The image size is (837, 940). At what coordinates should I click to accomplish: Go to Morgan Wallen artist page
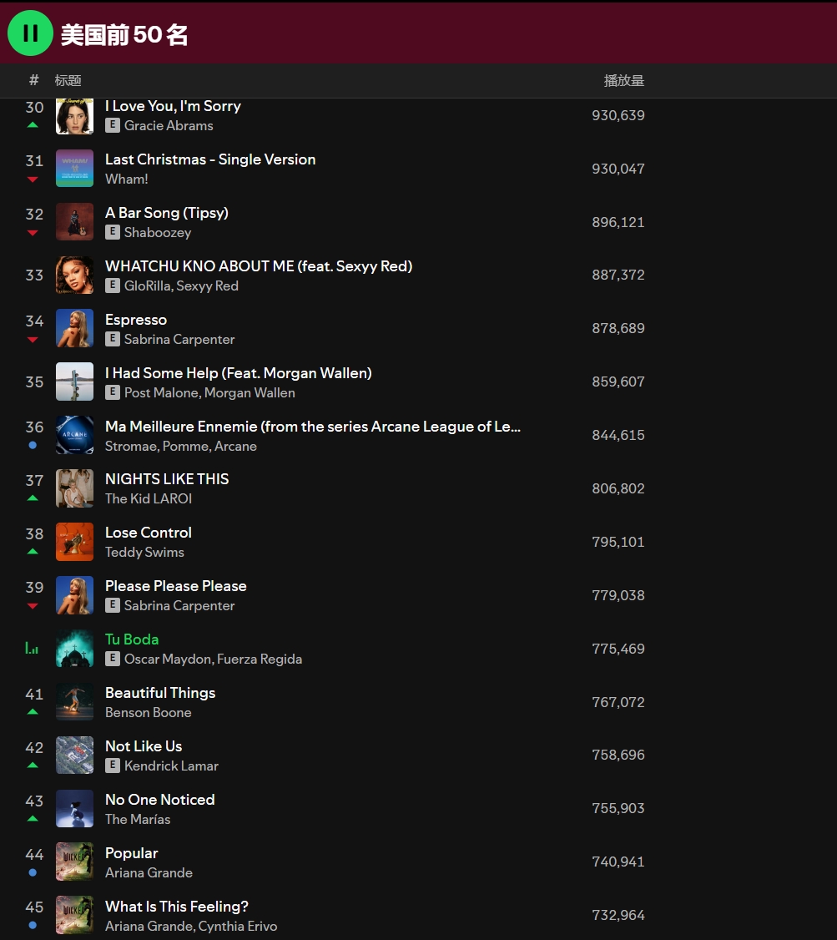click(250, 392)
